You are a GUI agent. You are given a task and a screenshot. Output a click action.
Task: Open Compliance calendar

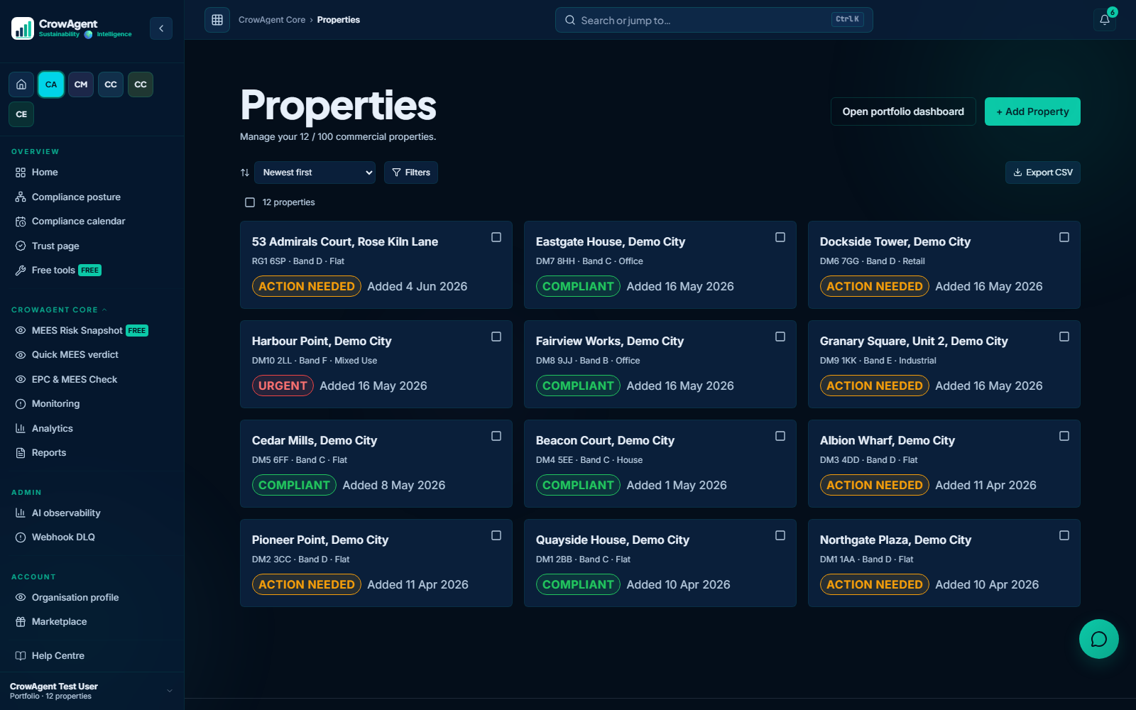point(78,222)
